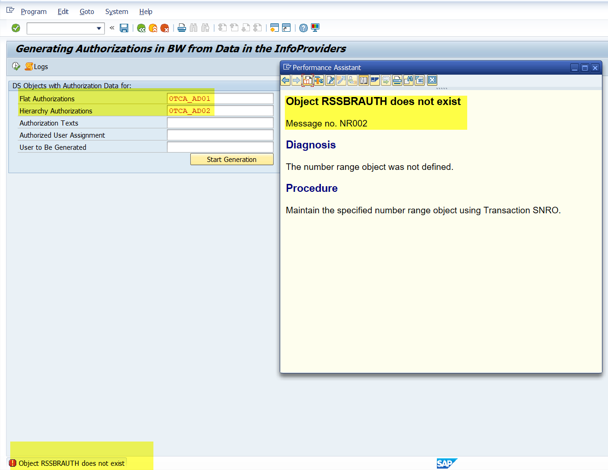Click the Application Help book icon

(308, 80)
